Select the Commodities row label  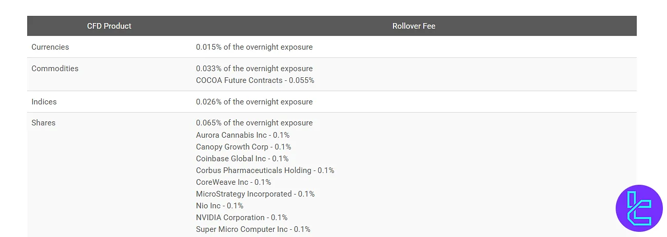click(x=55, y=69)
